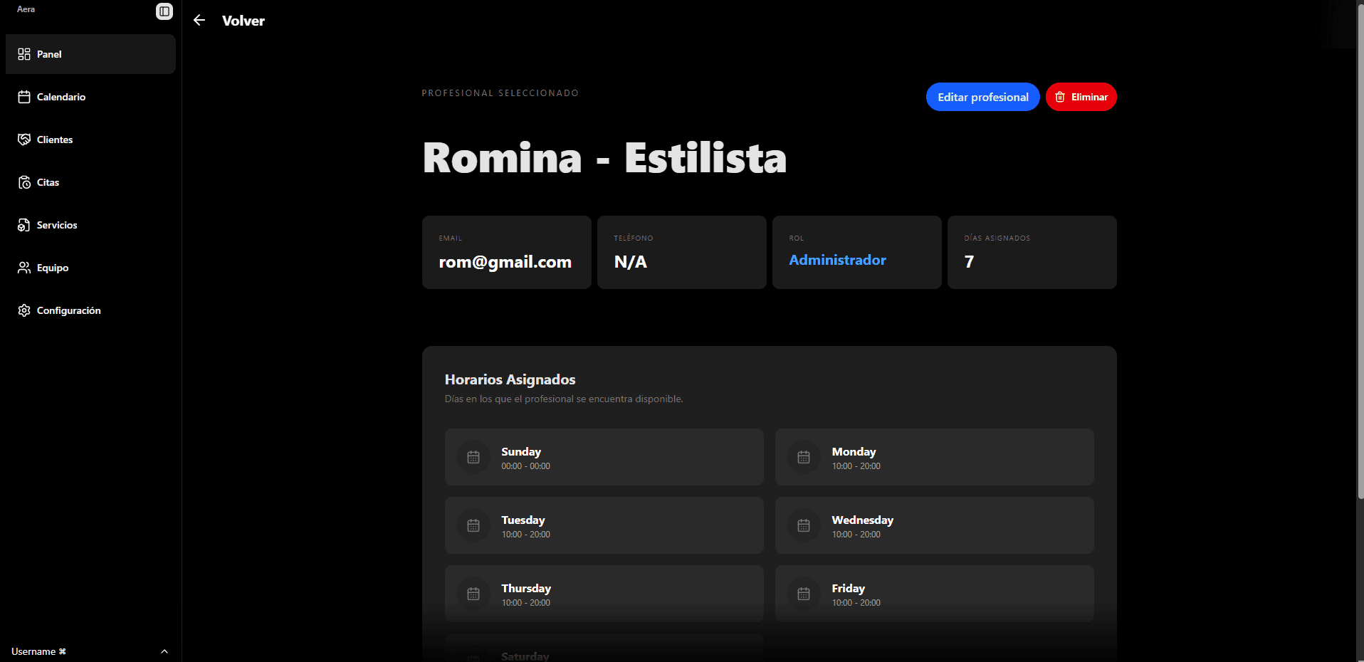Select the Citas clock icon
The width and height of the screenshot is (1364, 662).
tap(24, 182)
